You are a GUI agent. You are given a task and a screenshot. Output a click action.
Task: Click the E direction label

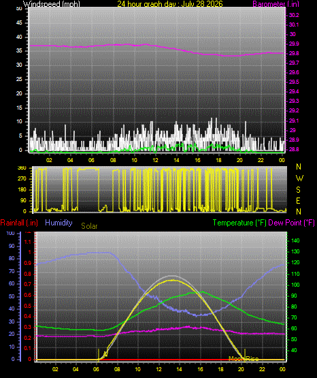298,201
